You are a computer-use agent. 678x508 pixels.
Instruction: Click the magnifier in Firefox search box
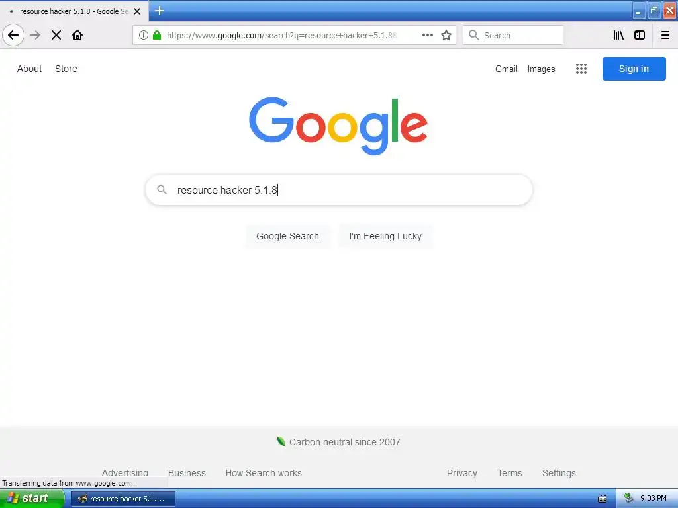[474, 35]
